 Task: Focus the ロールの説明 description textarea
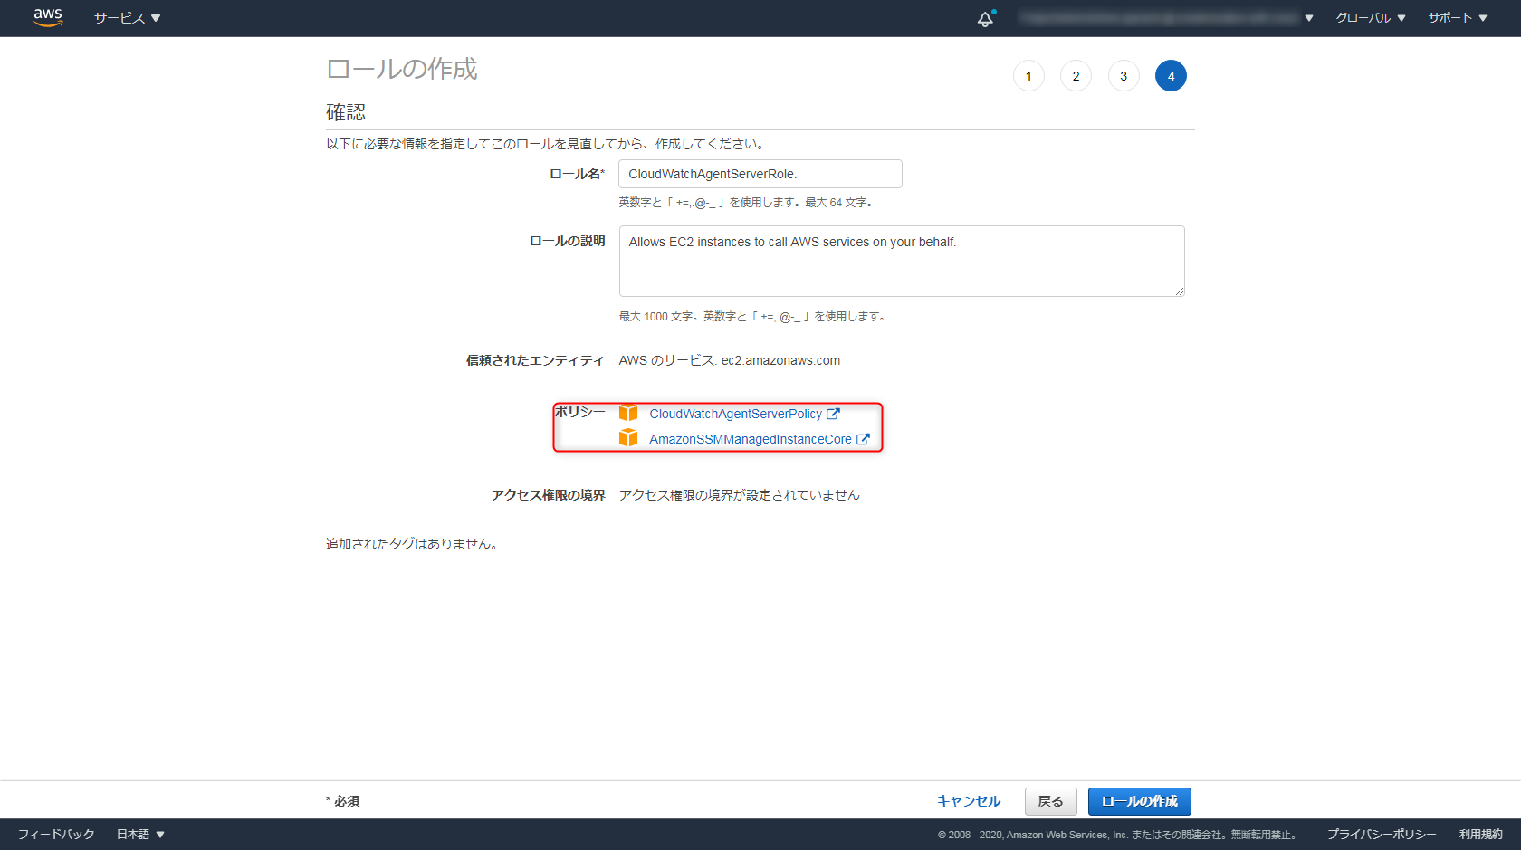coord(902,261)
